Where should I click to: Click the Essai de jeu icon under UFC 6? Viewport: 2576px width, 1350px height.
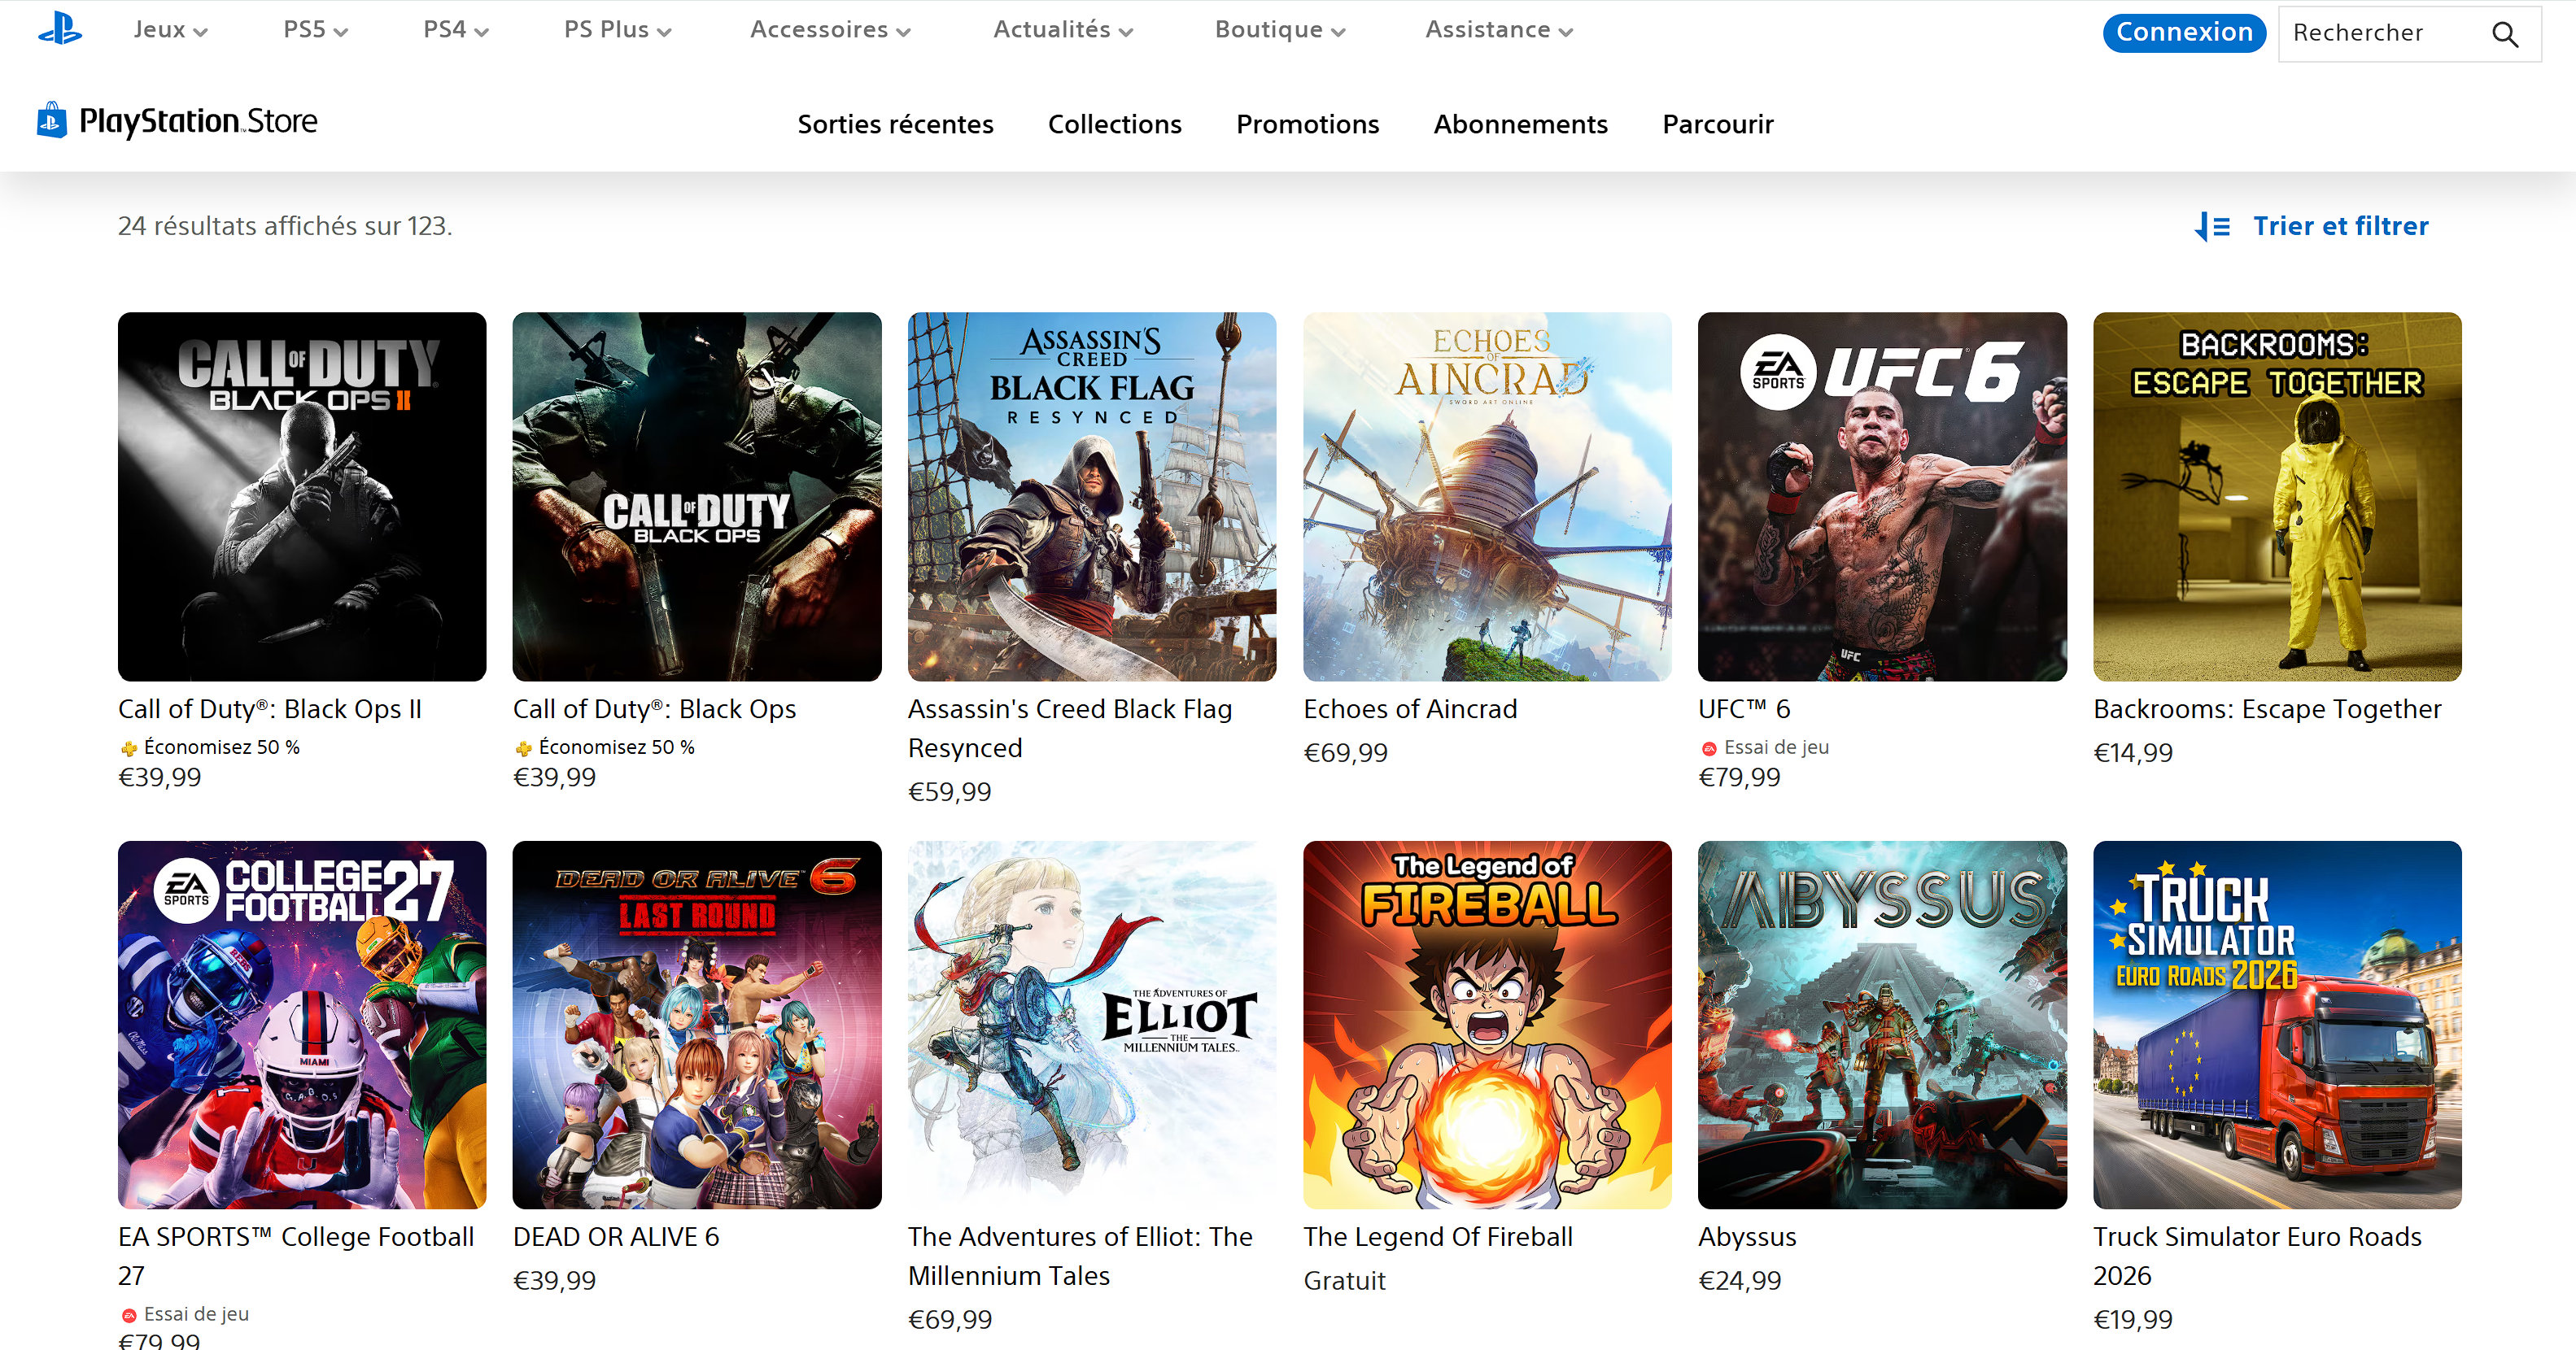(1709, 748)
